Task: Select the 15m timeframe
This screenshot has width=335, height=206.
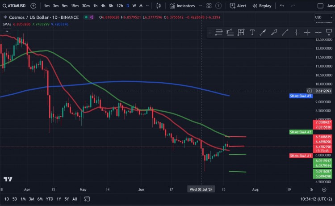Action: tap(75, 6)
